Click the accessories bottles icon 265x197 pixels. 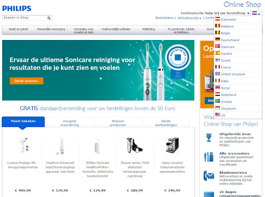point(208,157)
